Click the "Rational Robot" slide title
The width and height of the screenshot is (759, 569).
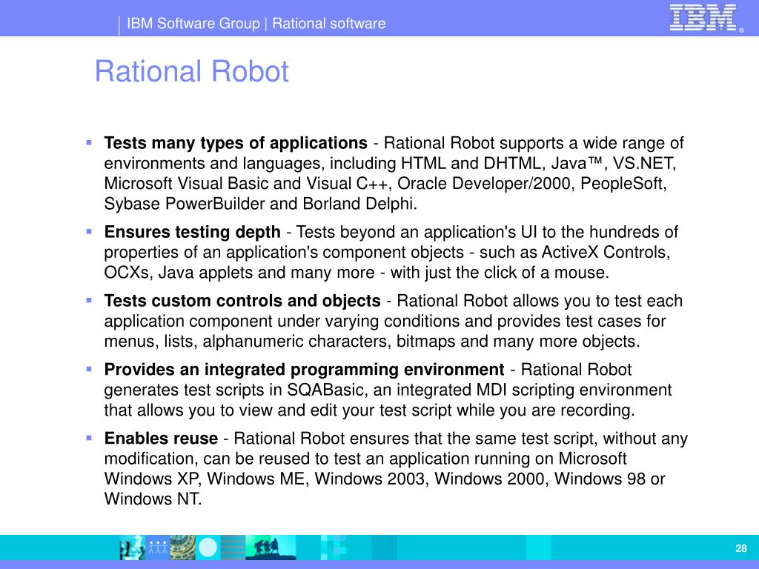(x=192, y=72)
